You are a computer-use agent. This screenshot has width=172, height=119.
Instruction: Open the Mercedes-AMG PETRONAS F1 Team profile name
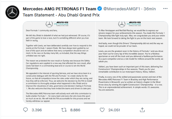tap(59, 9)
